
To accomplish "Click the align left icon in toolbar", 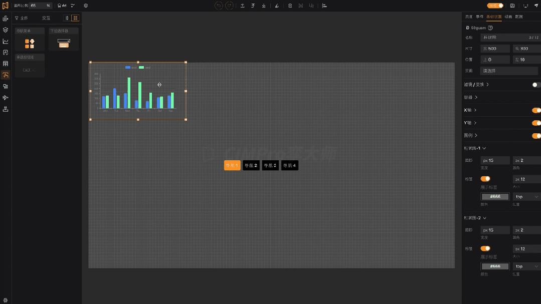I will (x=324, y=6).
